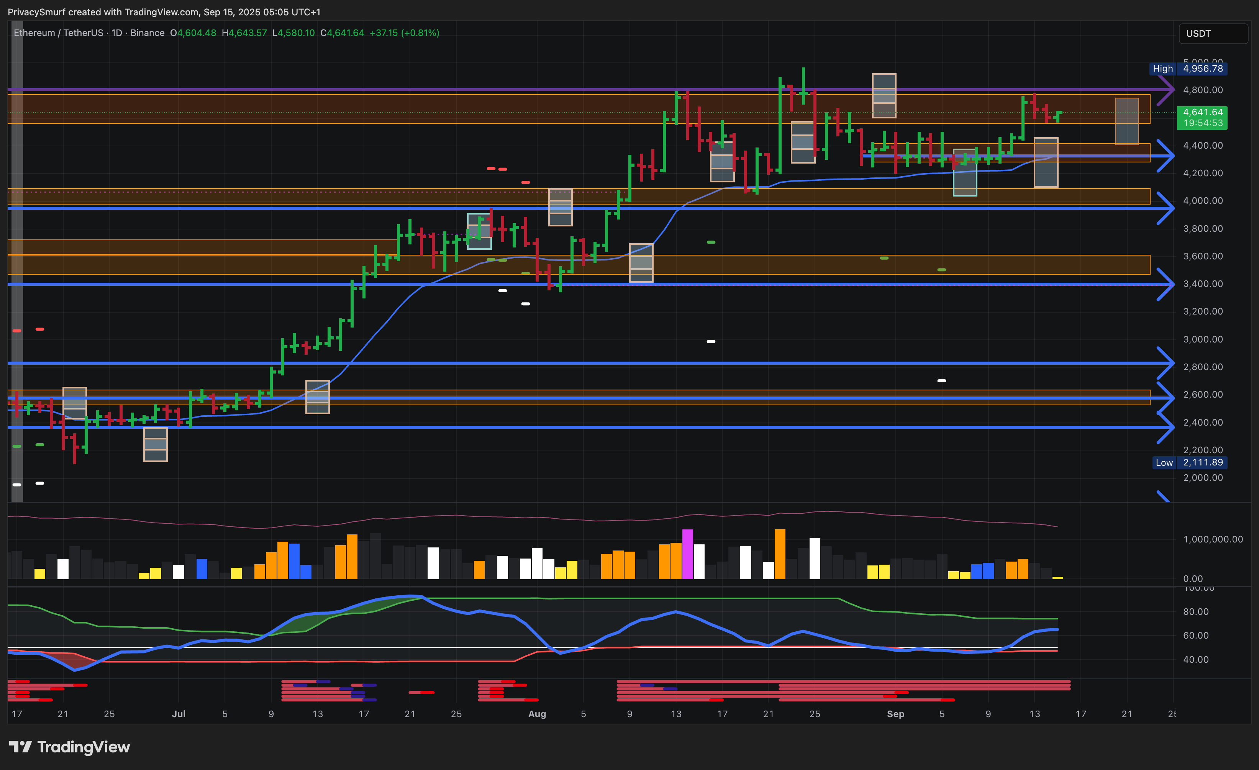The width and height of the screenshot is (1259, 770).
Task: Click the Sep label on the time axis
Action: 895,714
